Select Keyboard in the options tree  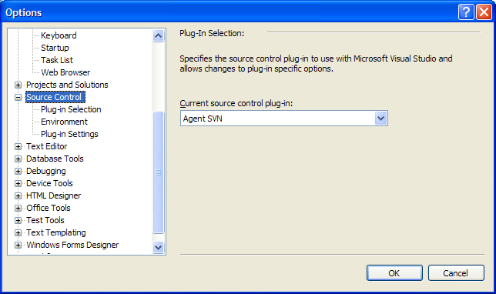pos(59,35)
